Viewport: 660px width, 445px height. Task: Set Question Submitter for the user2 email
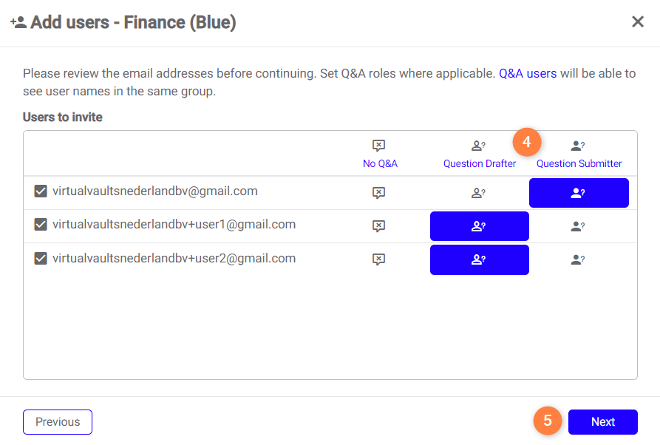tap(579, 259)
